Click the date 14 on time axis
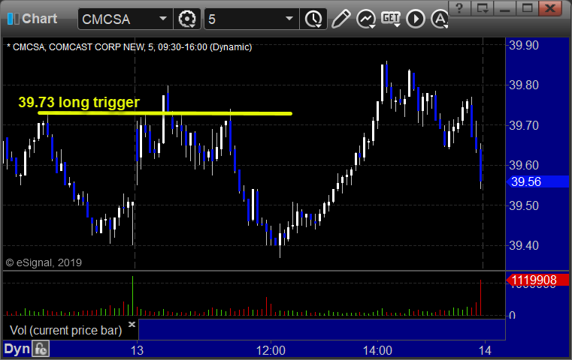 (x=485, y=350)
